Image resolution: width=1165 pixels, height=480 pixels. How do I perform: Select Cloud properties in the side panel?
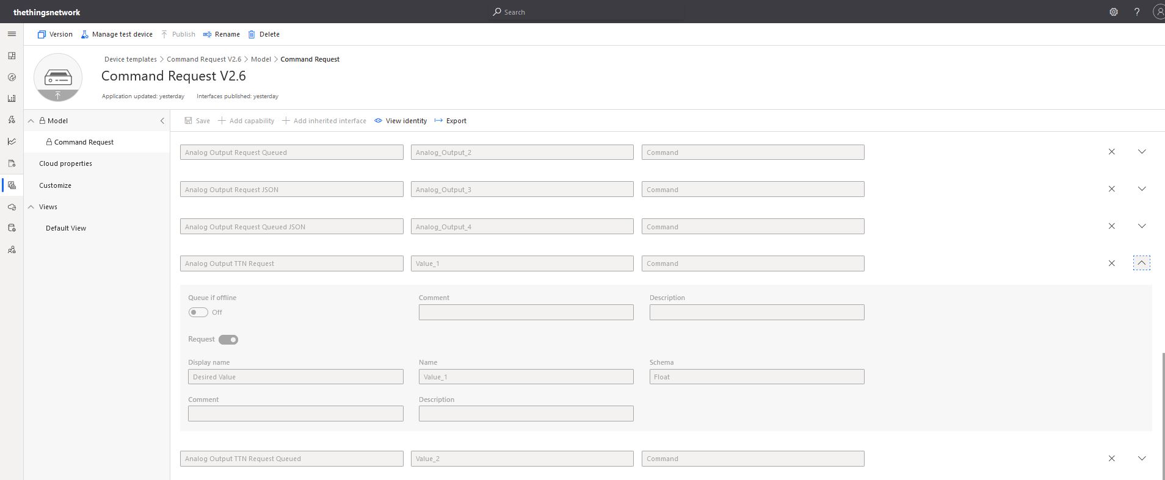(x=65, y=163)
